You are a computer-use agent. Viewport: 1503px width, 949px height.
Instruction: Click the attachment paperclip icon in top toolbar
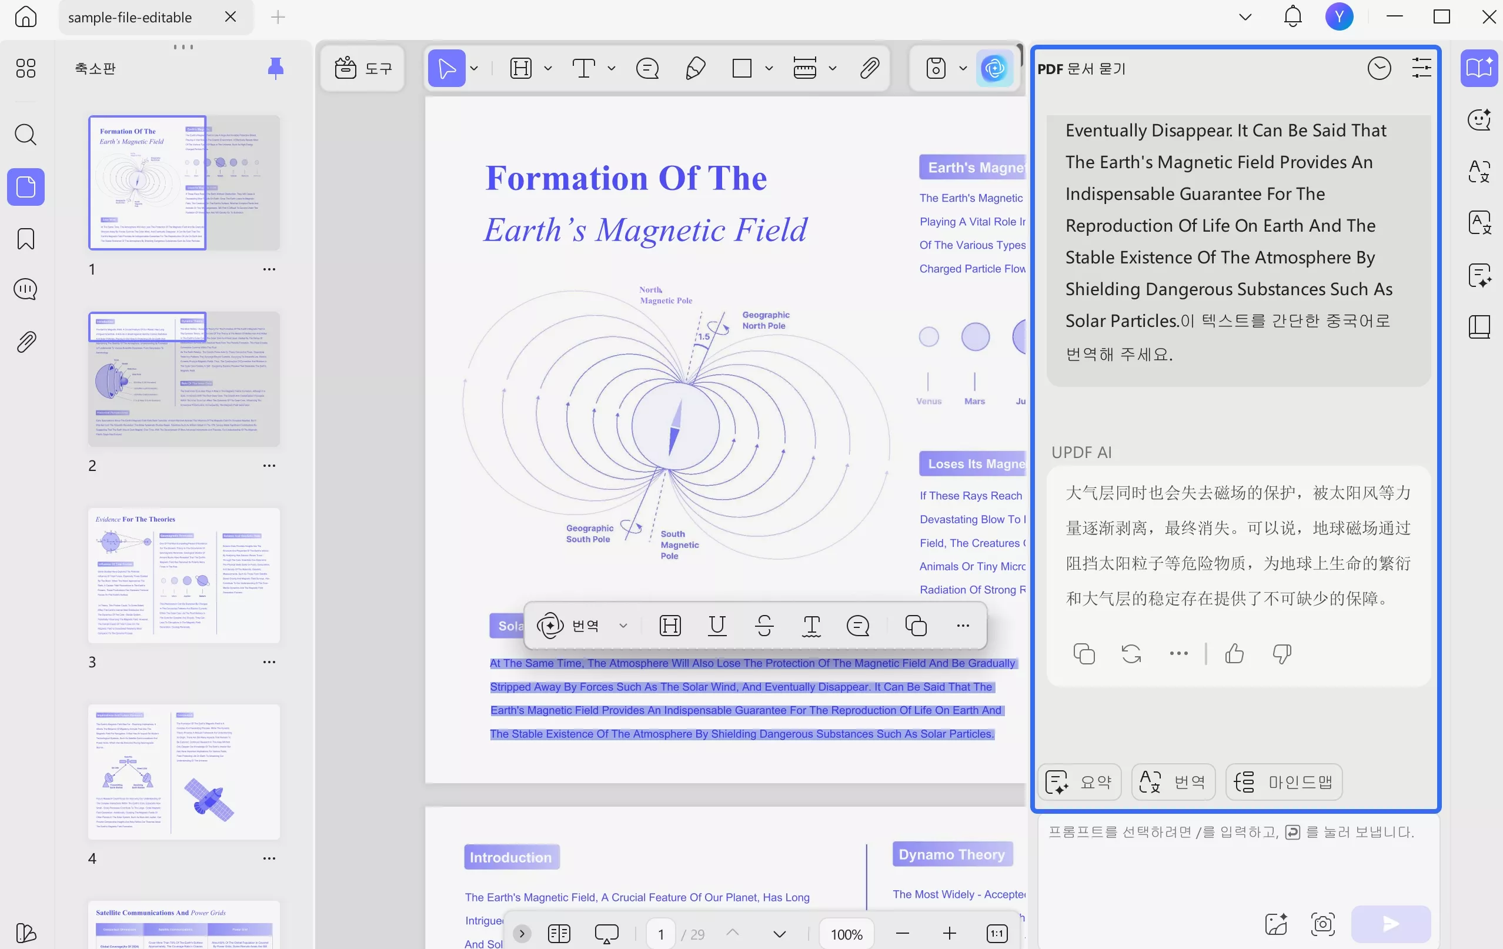pyautogui.click(x=869, y=68)
